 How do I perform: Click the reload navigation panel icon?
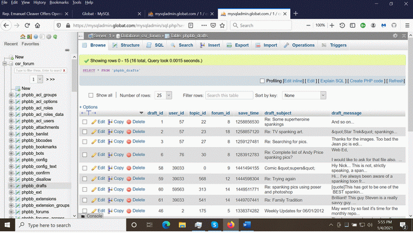tap(55, 36)
